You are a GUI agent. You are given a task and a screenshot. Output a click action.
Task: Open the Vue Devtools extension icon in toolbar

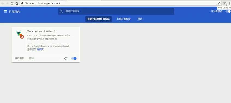tap(224, 3)
